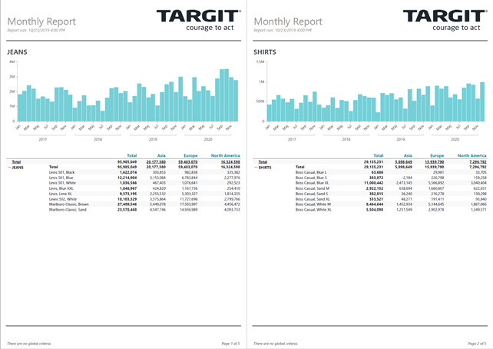Click the 'Page 2 of 5' footer text
493x349 pixels.
pos(477,344)
